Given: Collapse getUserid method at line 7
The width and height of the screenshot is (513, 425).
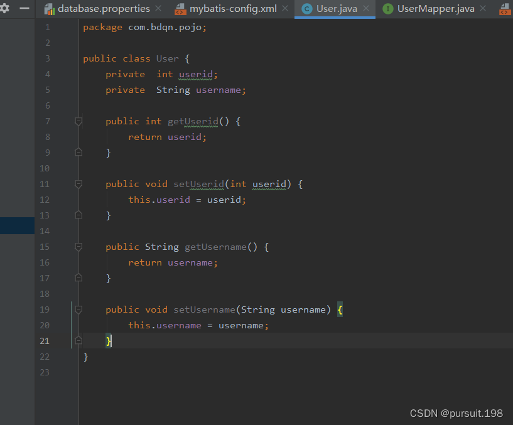Looking at the screenshot, I should pos(78,121).
